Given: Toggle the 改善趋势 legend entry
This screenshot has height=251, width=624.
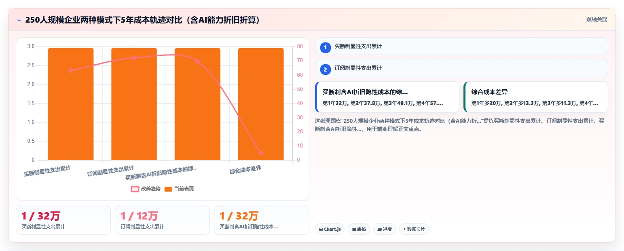Looking at the screenshot, I should (x=146, y=189).
